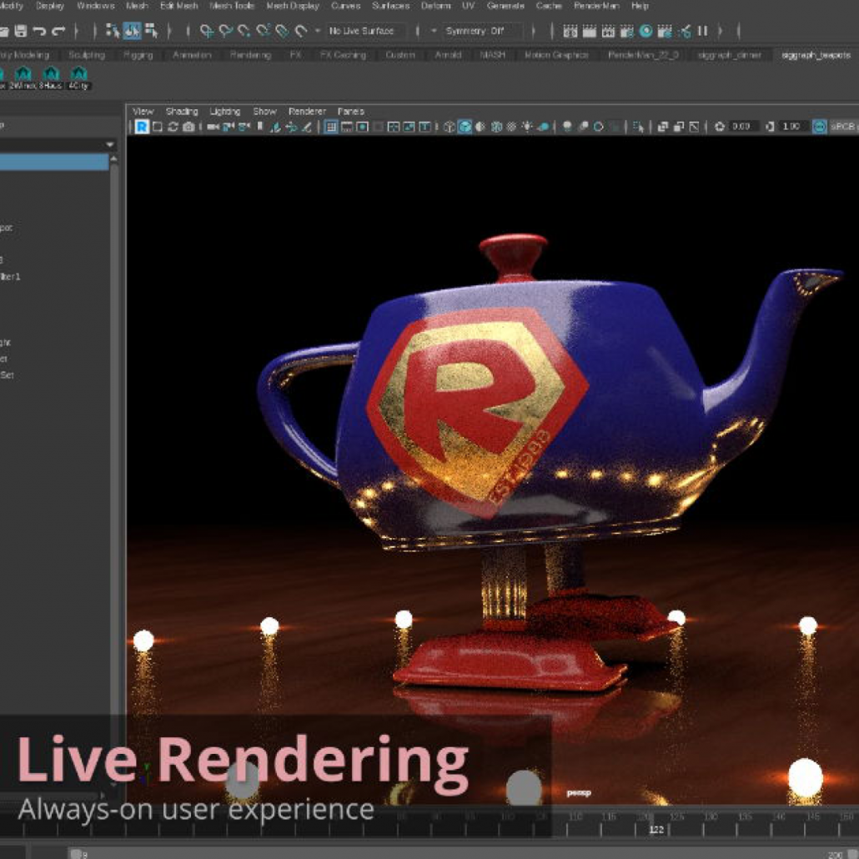Toggle the snap to curves magnet icon
This screenshot has height=859, width=859.
pyautogui.click(x=225, y=31)
